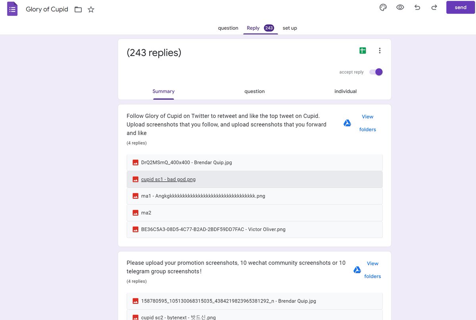Click the Drive icon for promotion screenshots

[357, 270]
